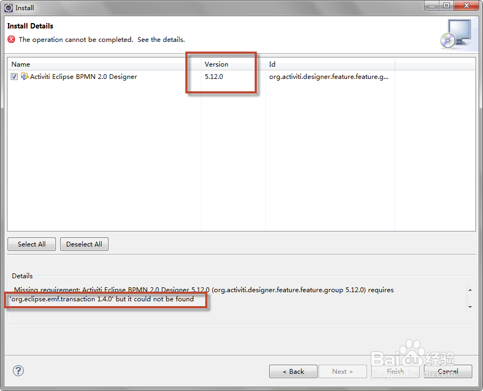Open the help question mark icon
483x391 pixels.
point(18,371)
